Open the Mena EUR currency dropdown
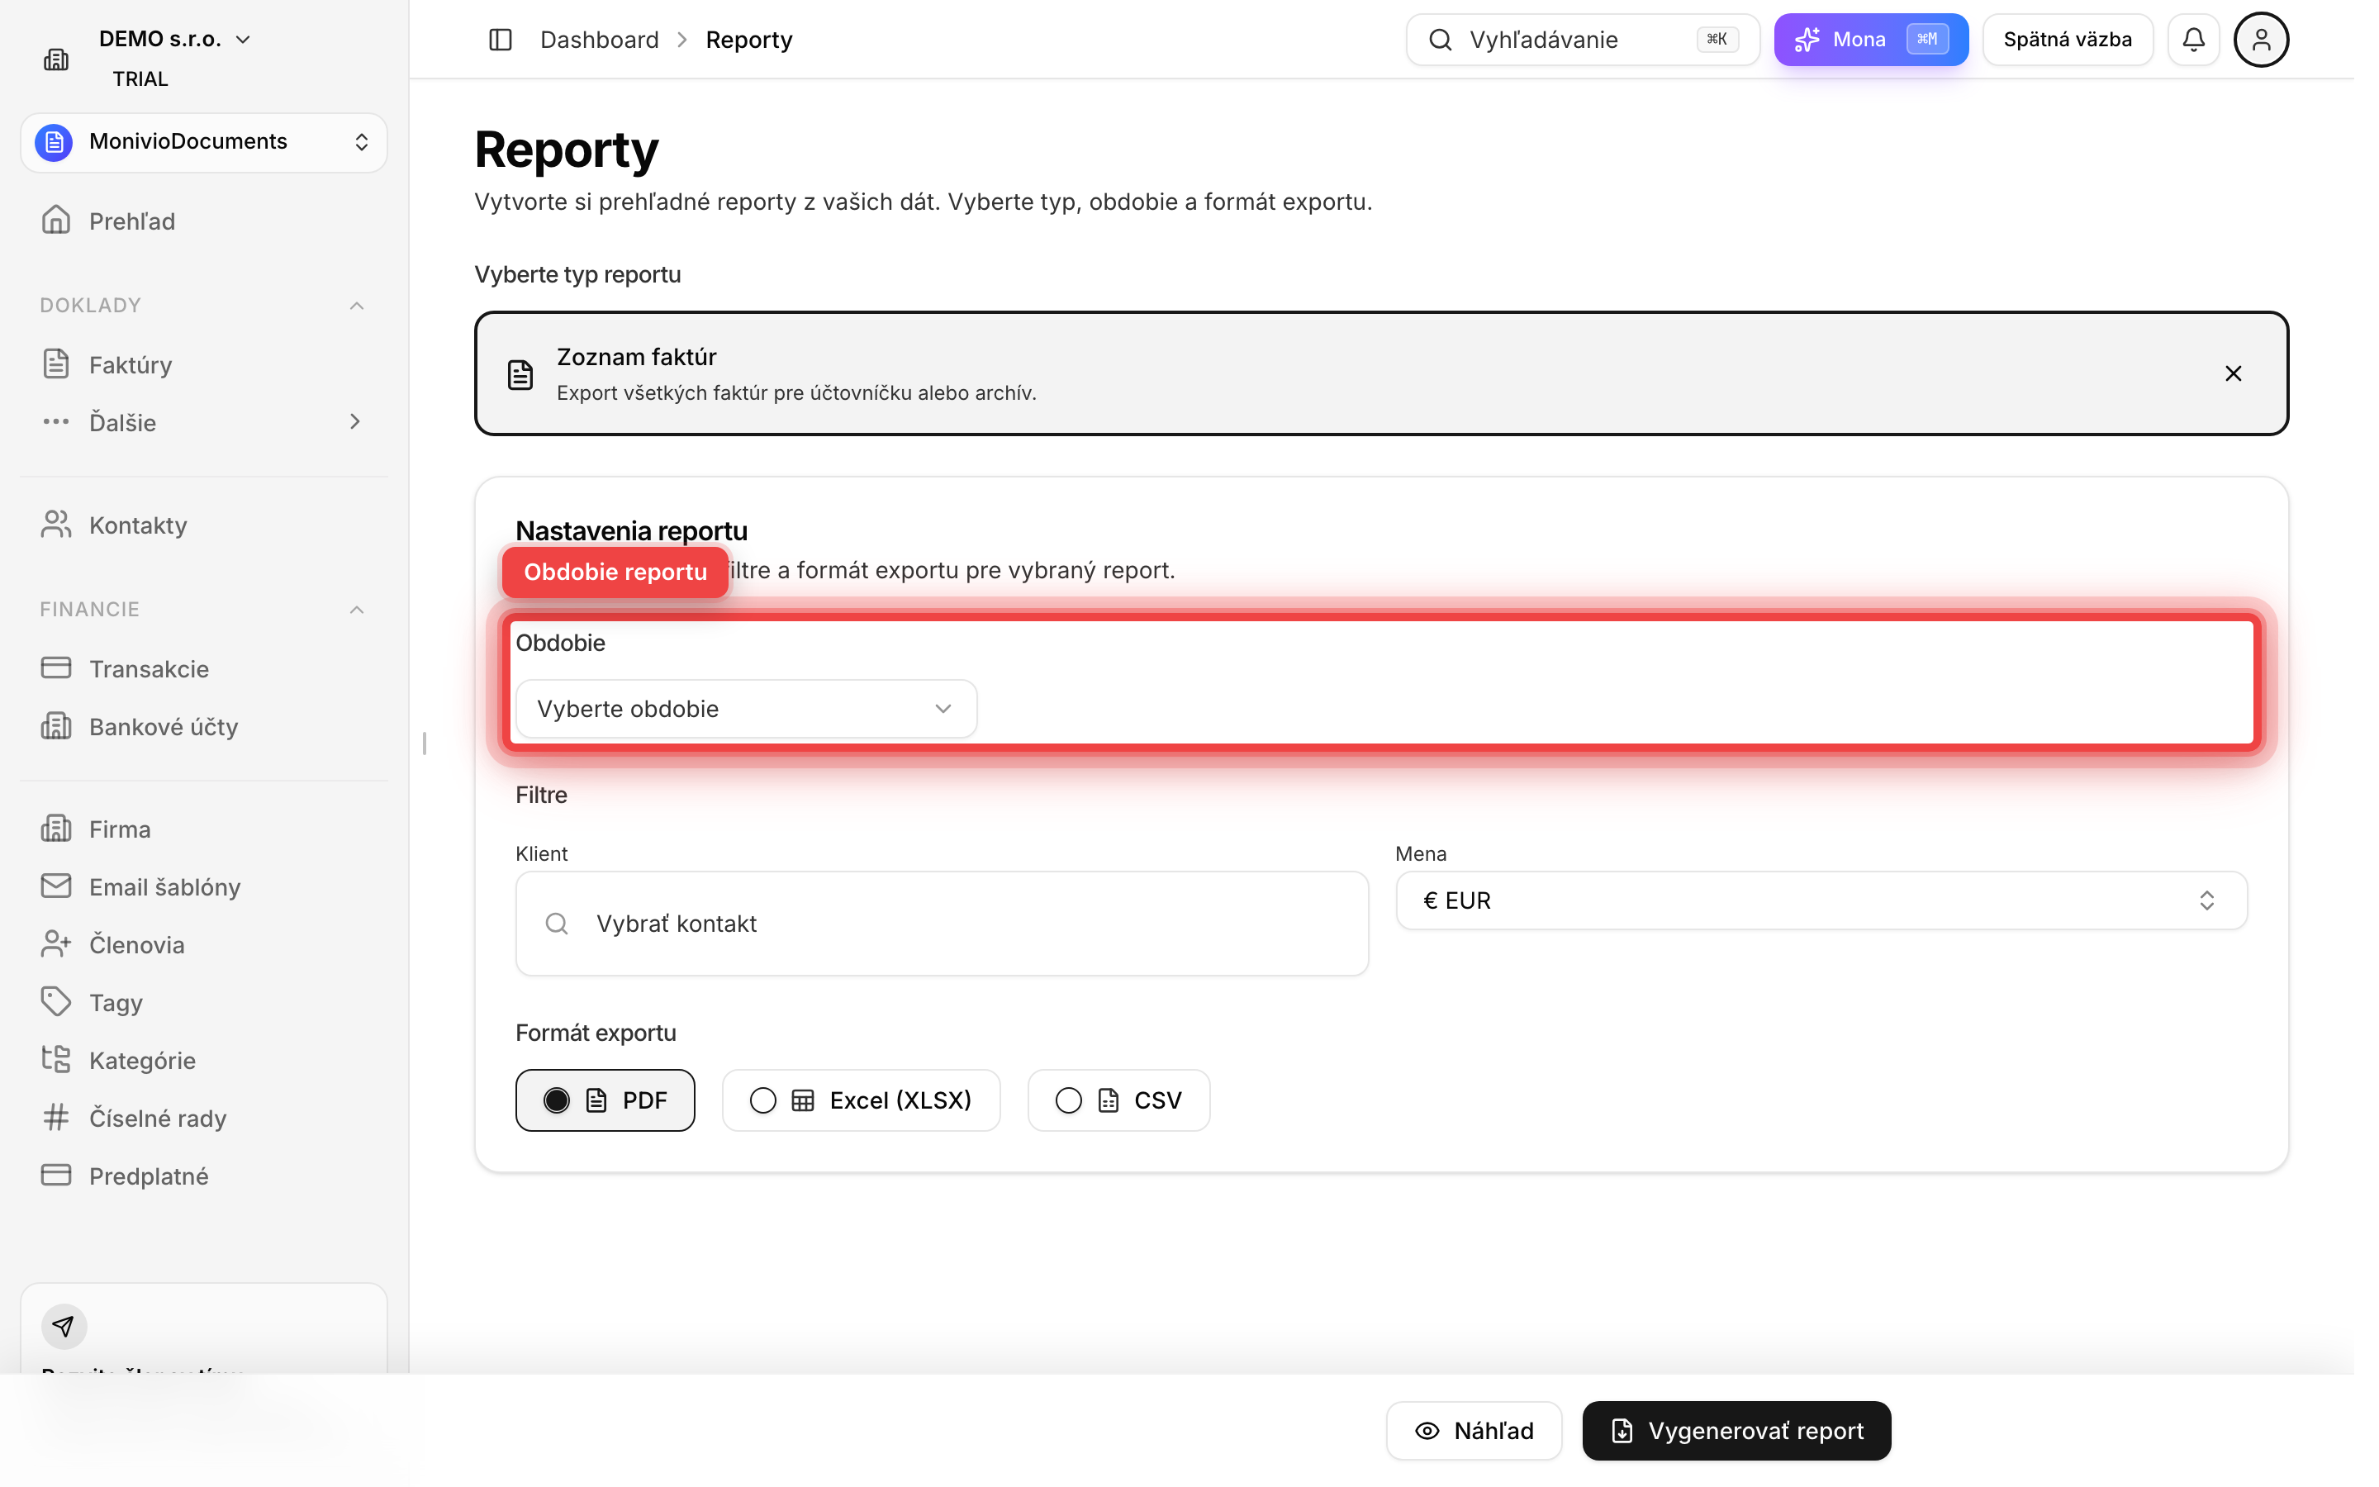 click(x=1821, y=900)
